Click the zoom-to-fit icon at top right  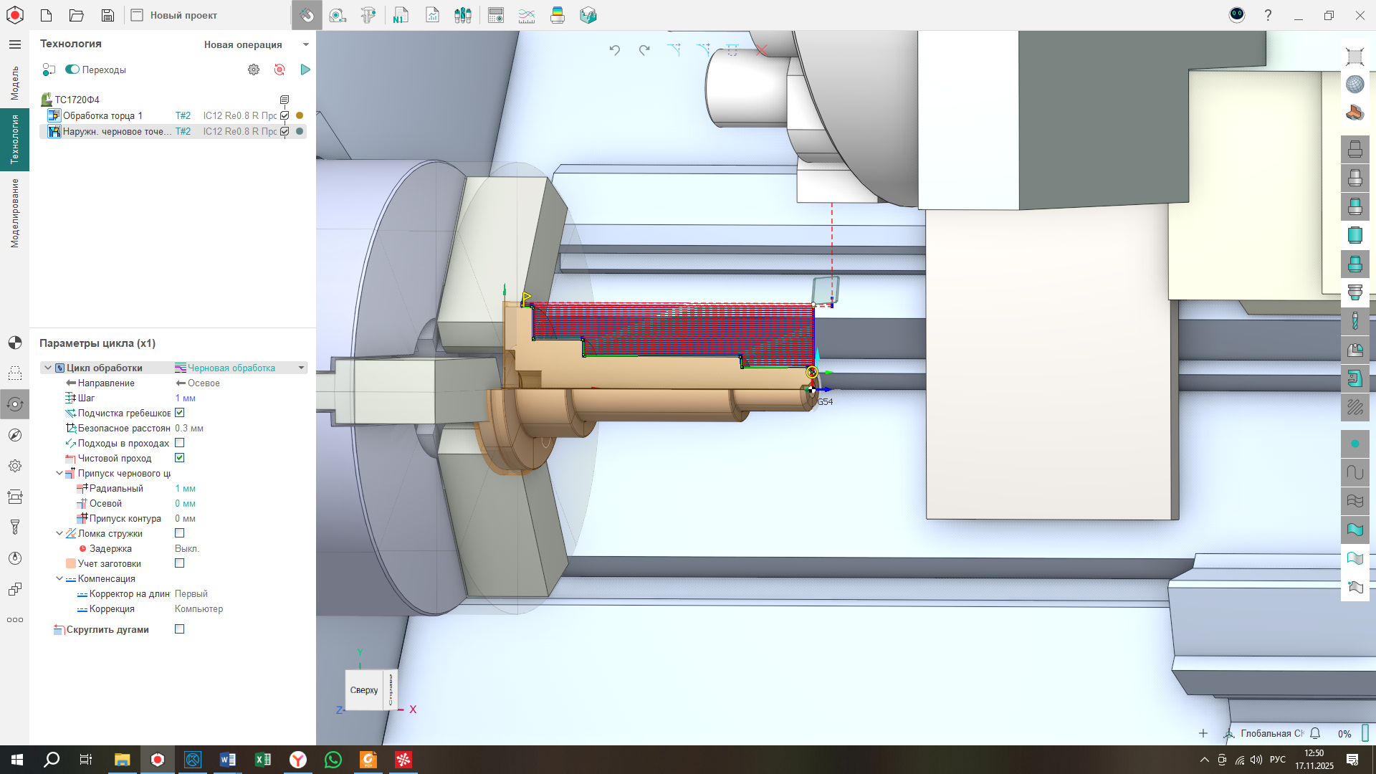click(x=1354, y=56)
